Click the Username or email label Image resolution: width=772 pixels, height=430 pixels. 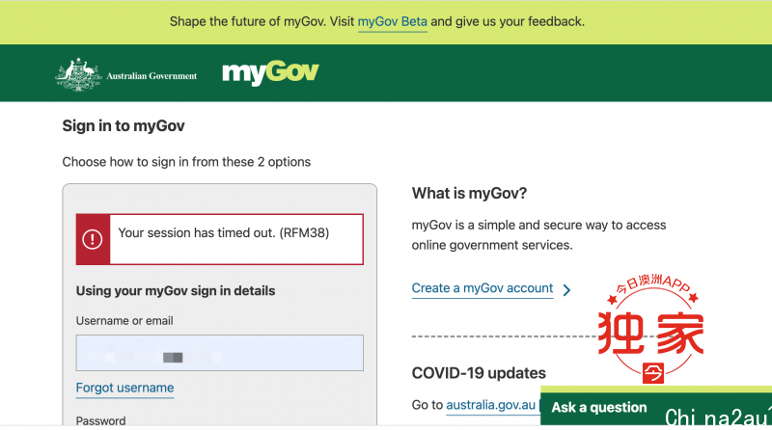point(124,321)
